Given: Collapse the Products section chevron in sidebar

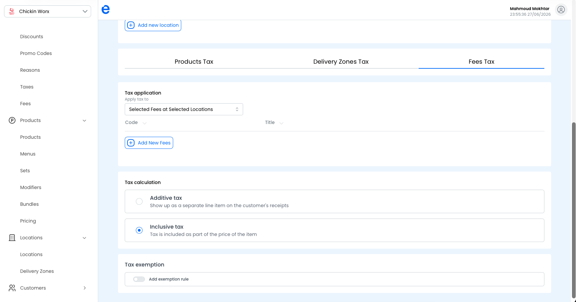Looking at the screenshot, I should pos(84,120).
